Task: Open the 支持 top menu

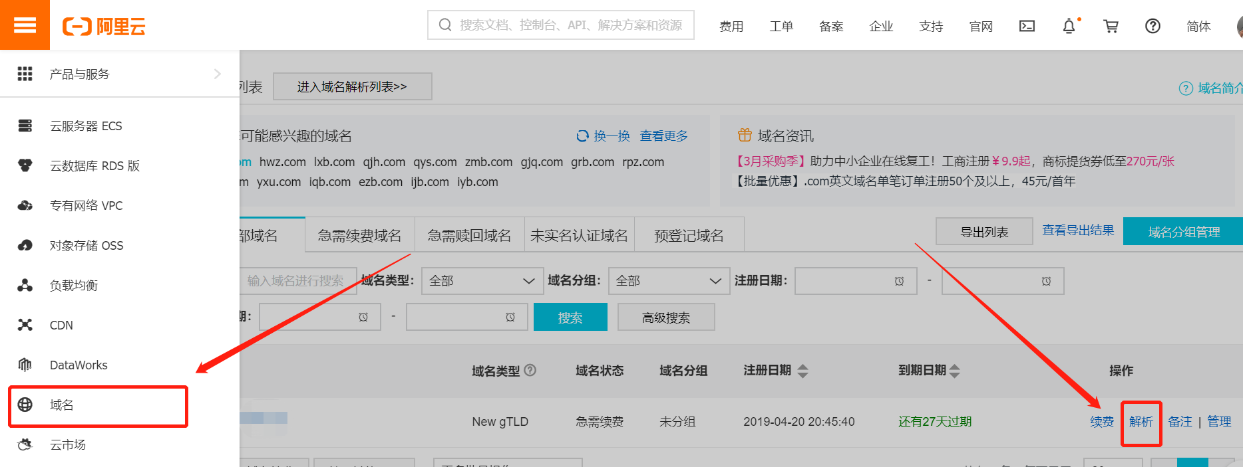Action: click(931, 27)
